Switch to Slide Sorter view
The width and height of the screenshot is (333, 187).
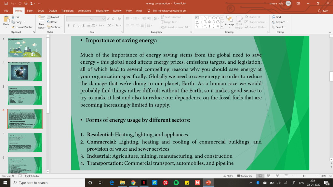[x=268, y=176]
